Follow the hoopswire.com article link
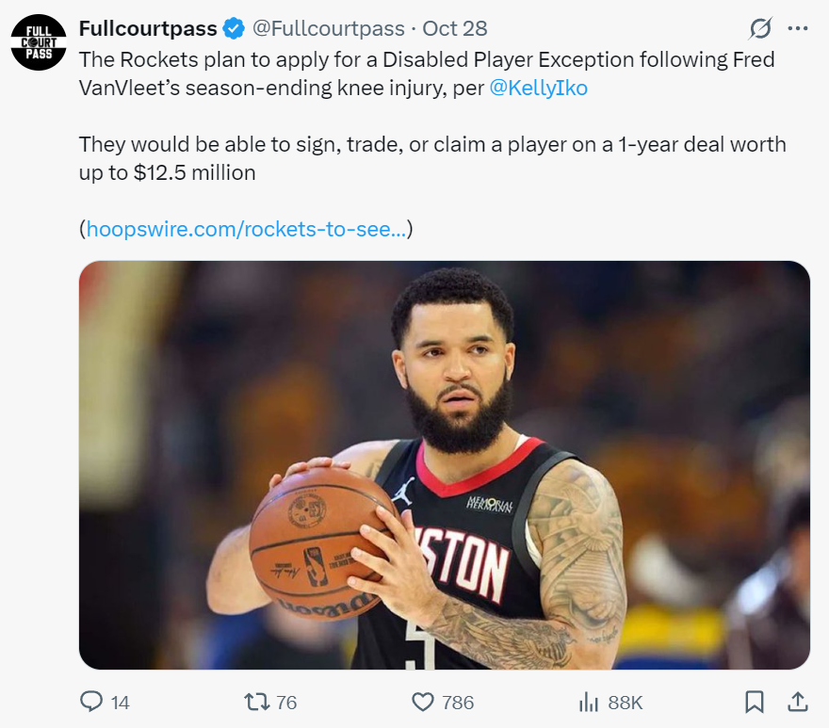This screenshot has height=728, width=829. click(x=247, y=229)
